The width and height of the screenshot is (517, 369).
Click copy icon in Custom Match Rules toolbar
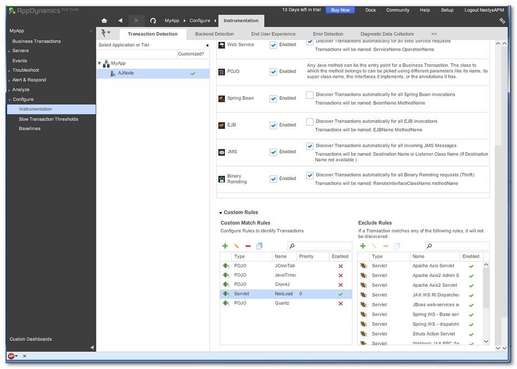click(260, 246)
